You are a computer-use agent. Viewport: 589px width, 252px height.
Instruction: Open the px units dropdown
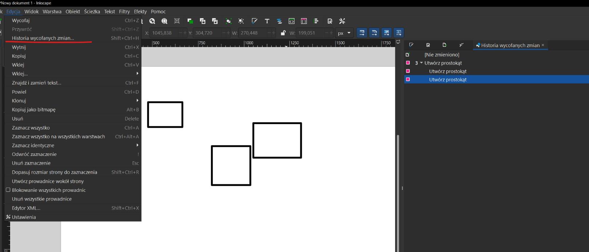[344, 33]
